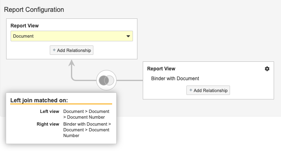Add Relationship to Binder with Document view
281x151 pixels.
pyautogui.click(x=208, y=90)
